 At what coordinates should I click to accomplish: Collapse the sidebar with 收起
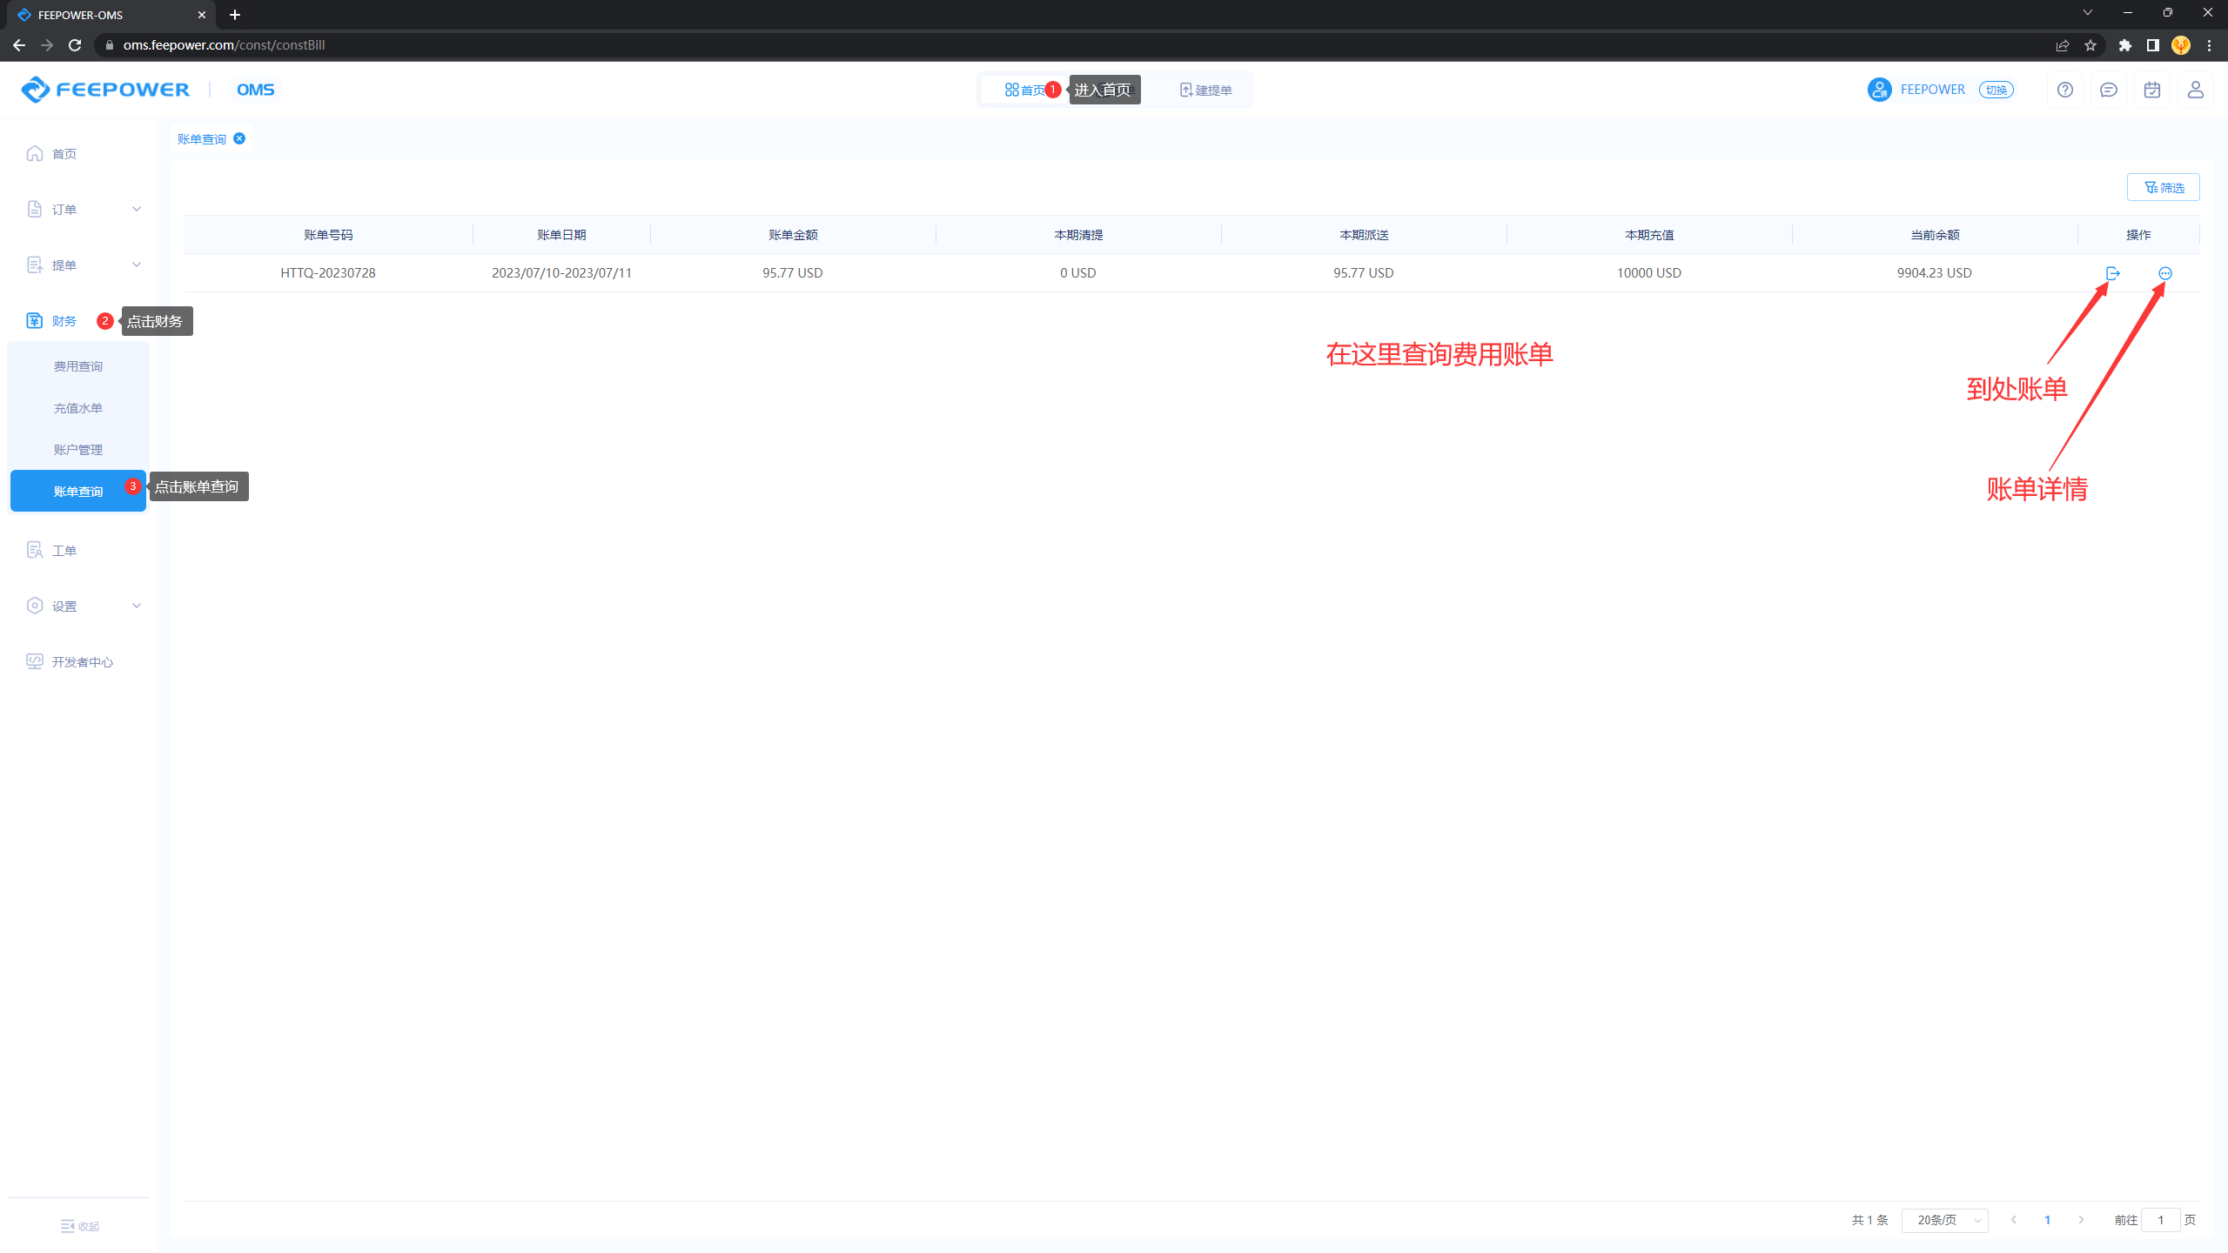80,1226
